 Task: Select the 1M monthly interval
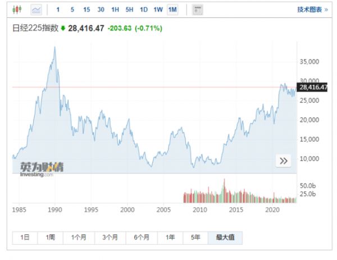172,10
